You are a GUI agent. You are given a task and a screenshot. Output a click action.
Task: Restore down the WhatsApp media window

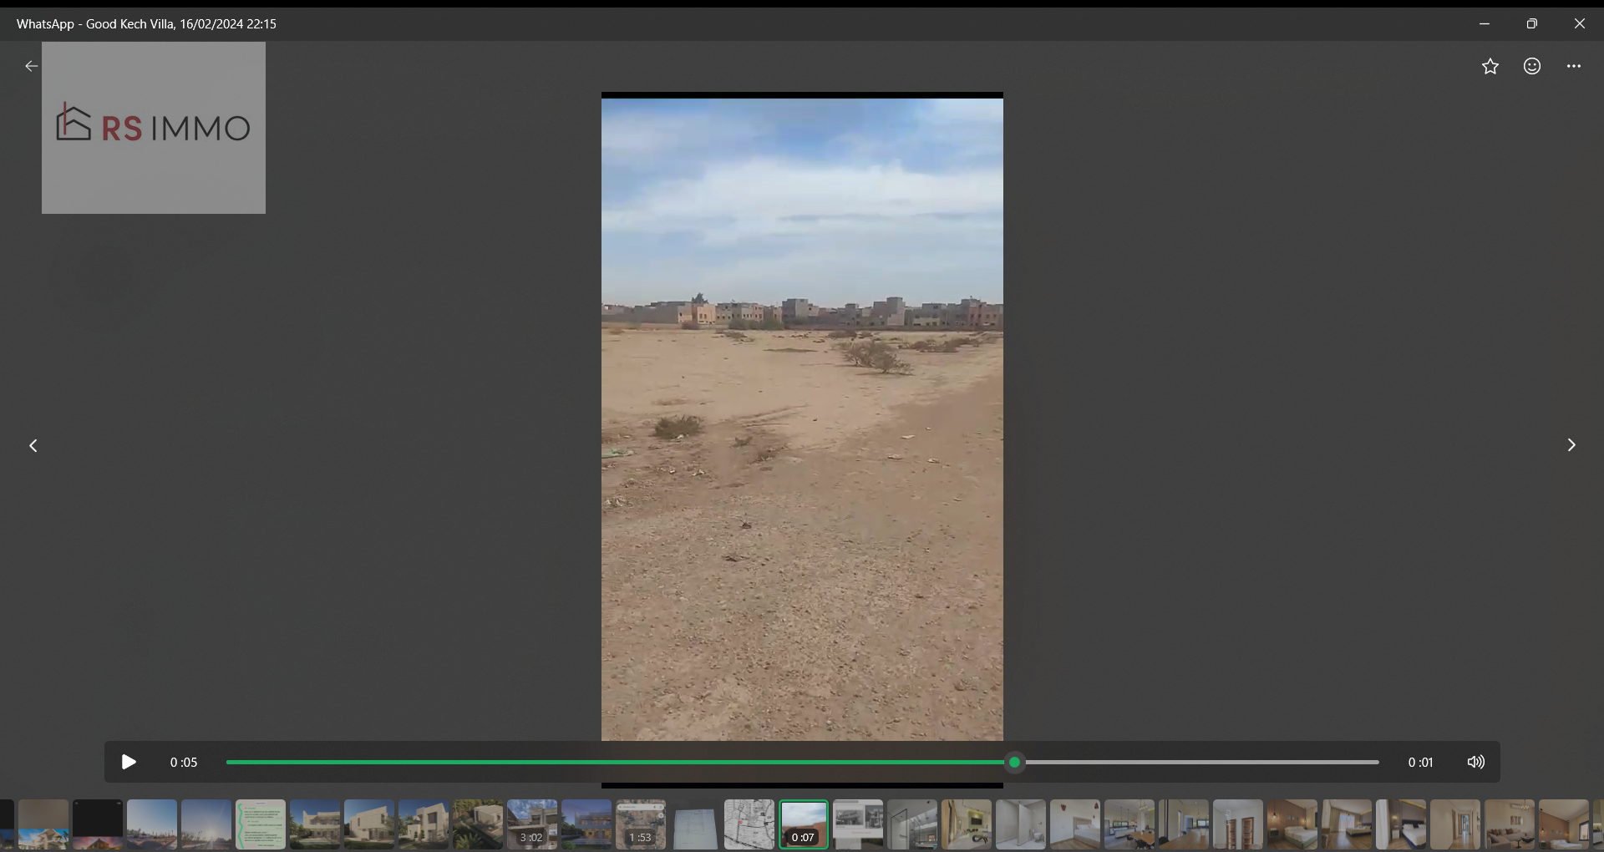pyautogui.click(x=1532, y=24)
